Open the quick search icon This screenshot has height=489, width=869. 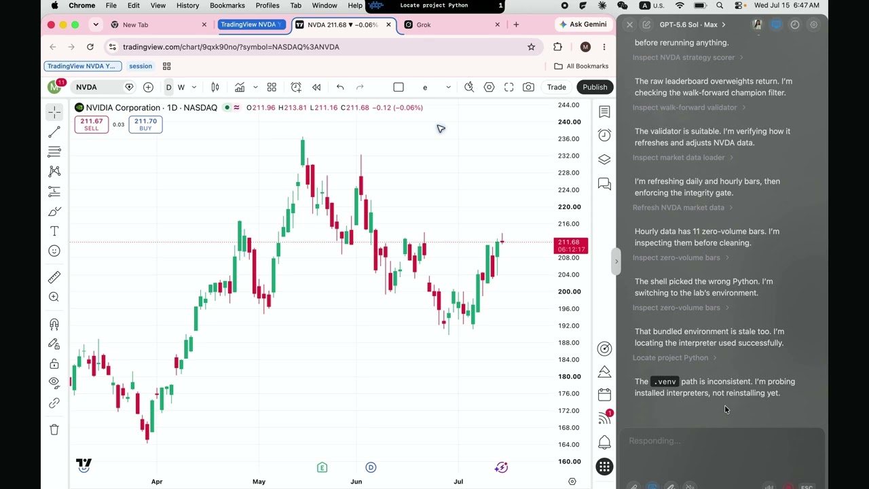(469, 87)
